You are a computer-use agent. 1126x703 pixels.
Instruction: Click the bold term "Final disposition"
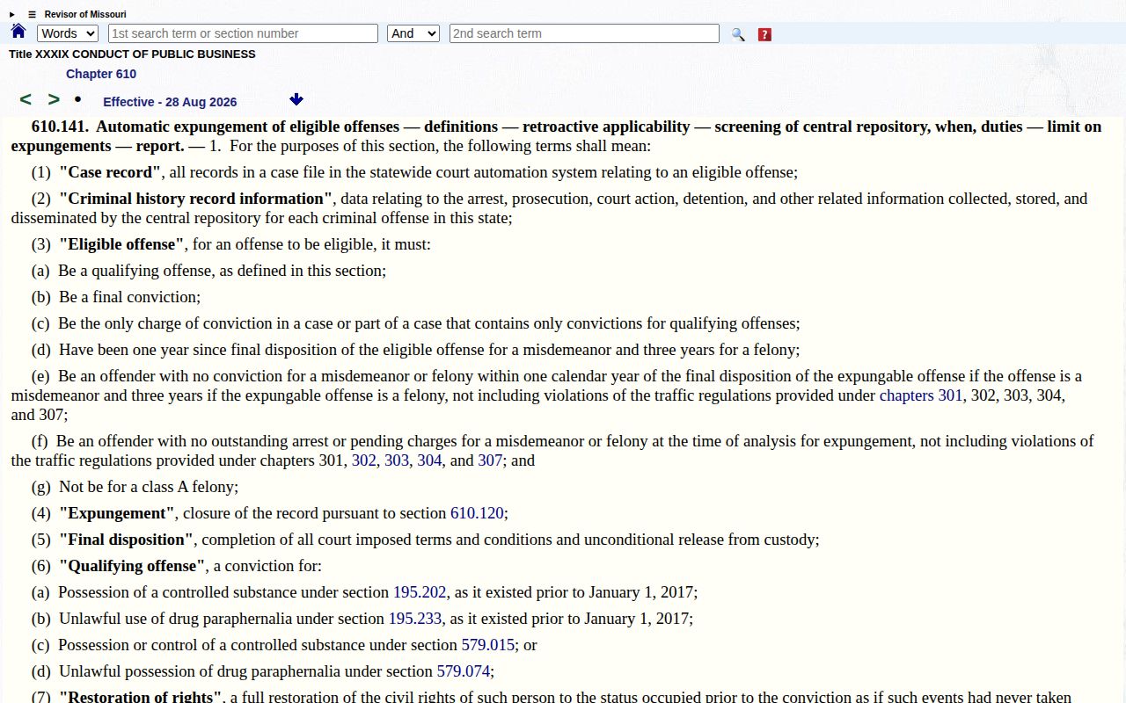[x=127, y=540]
